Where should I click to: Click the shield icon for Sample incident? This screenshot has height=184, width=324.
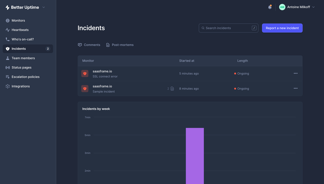click(x=85, y=89)
